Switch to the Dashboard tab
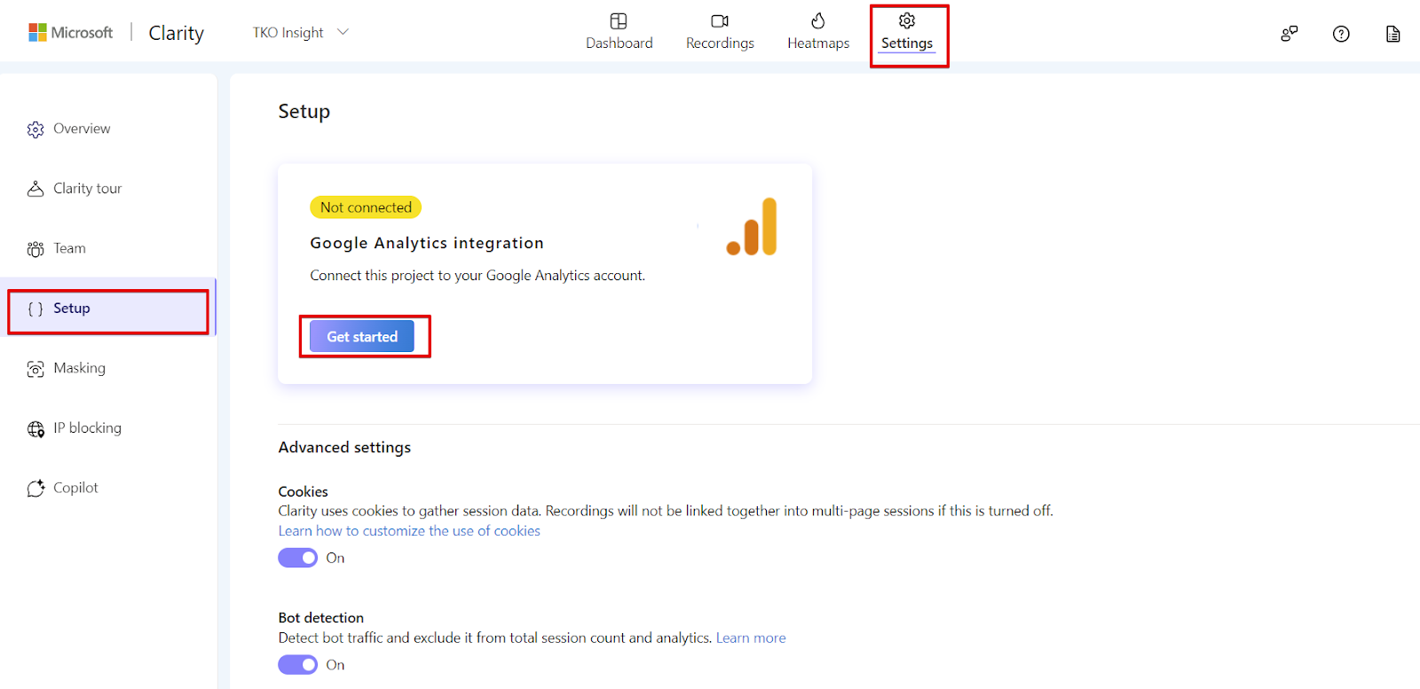Image resolution: width=1420 pixels, height=689 pixels. 619,33
